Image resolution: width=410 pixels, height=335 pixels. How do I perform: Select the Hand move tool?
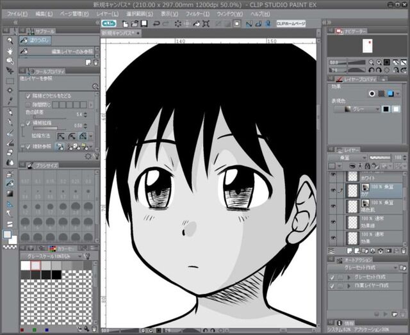pos(10,51)
